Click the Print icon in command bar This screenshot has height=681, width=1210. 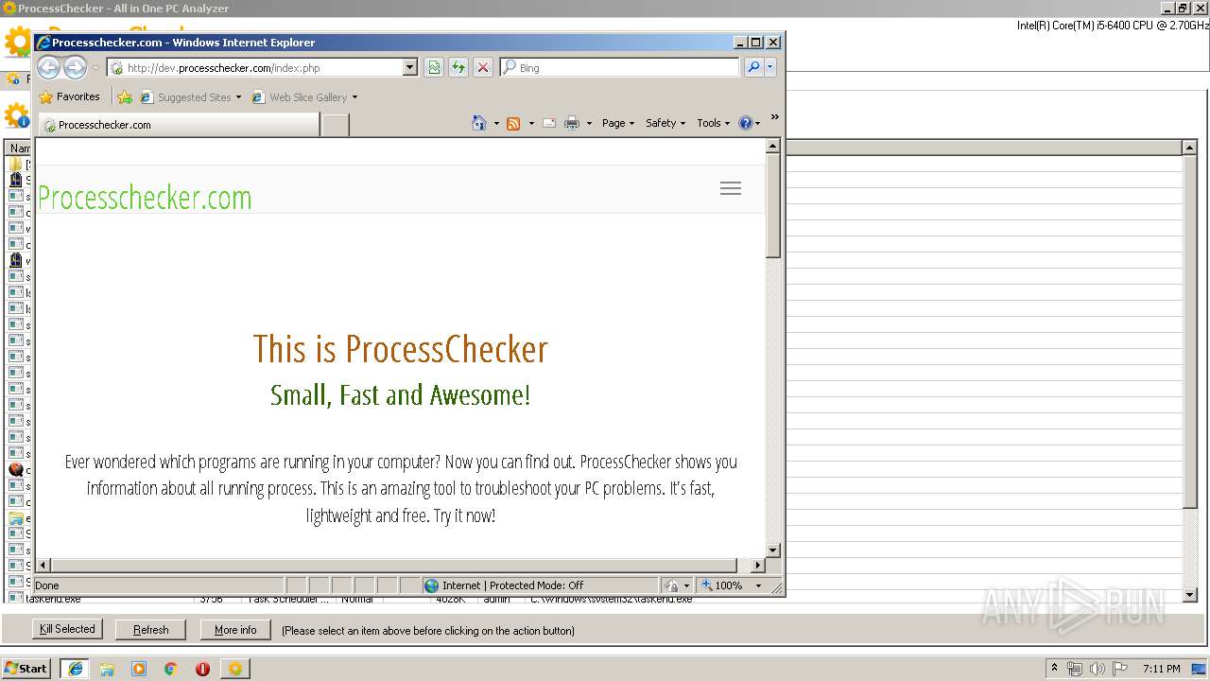pos(572,123)
